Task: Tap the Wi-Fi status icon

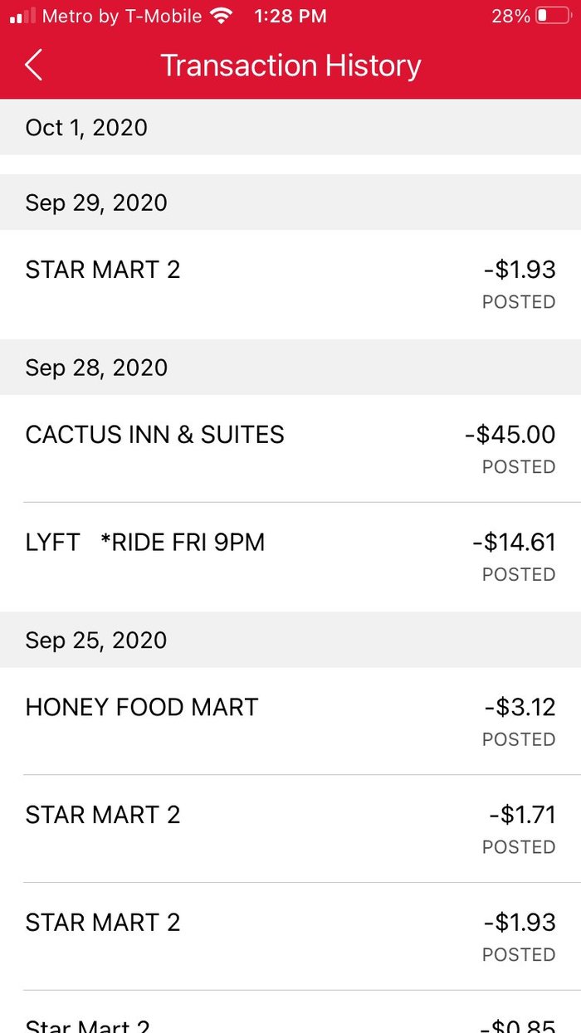Action: pyautogui.click(x=222, y=16)
